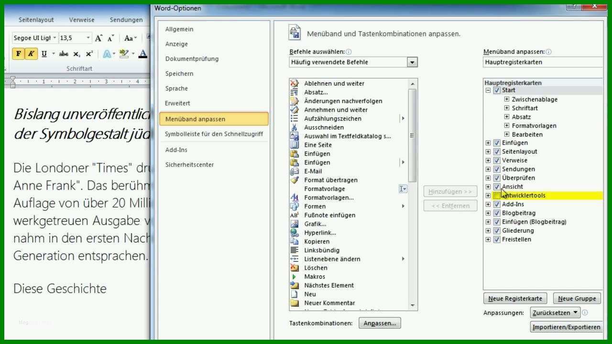Screen dimensions: 612x344
Task: Select the Ausschneiden scissors icon
Action: coord(295,128)
